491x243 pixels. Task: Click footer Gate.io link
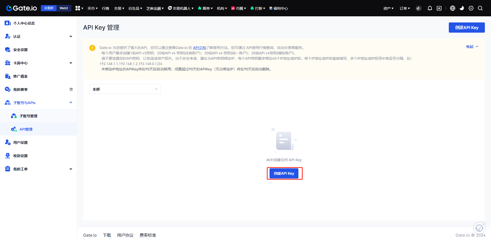(x=90, y=235)
